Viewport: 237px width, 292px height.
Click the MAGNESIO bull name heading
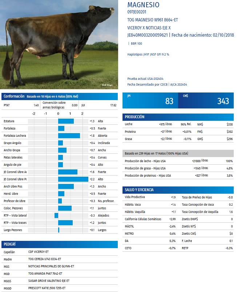143,5
